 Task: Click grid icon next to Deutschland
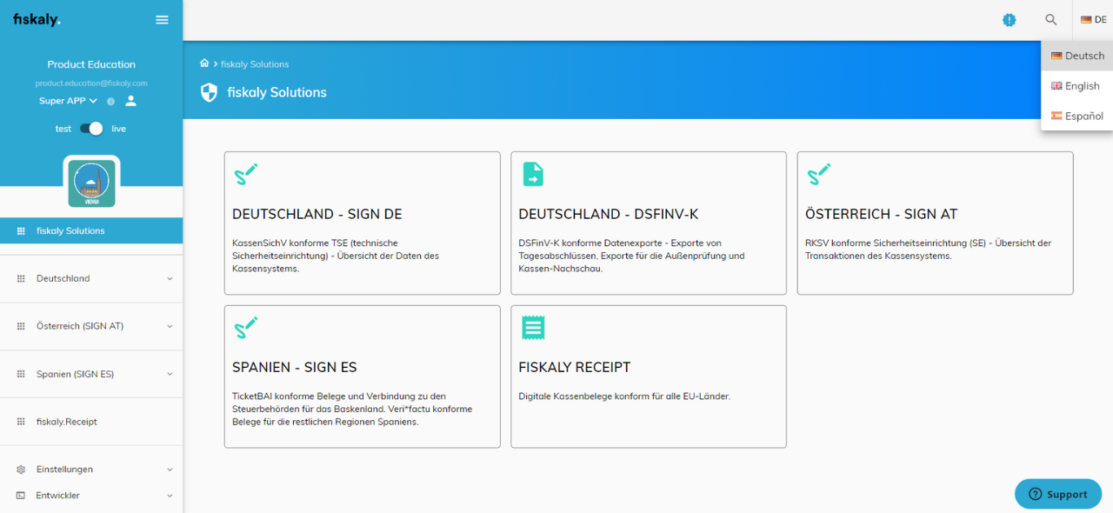pos(21,278)
